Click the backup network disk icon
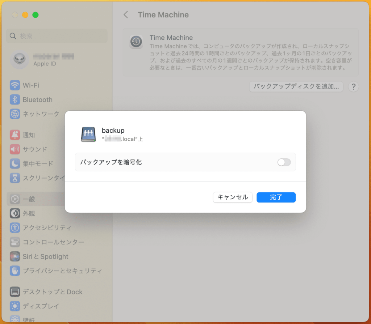 pyautogui.click(x=88, y=134)
